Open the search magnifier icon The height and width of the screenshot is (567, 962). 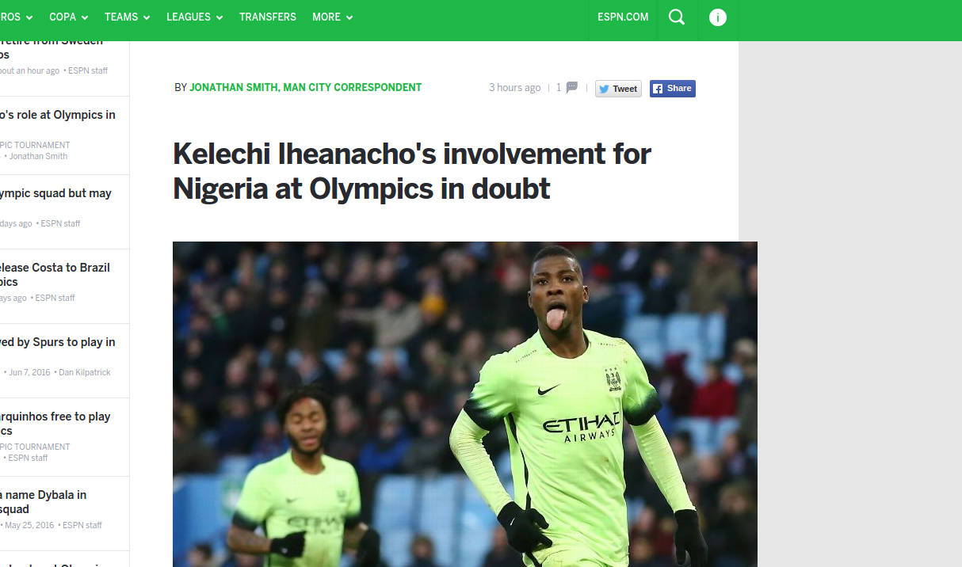point(677,17)
